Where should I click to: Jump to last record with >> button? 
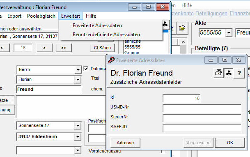[64, 48]
